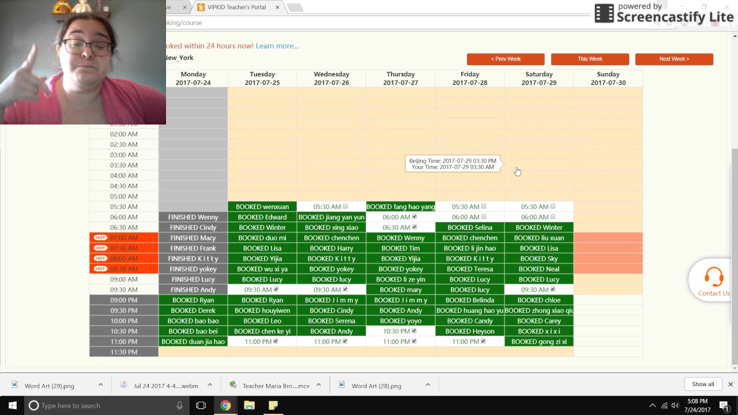Open the BOOKED wenxuan Tuesday slot
The image size is (738, 415).
(x=262, y=206)
